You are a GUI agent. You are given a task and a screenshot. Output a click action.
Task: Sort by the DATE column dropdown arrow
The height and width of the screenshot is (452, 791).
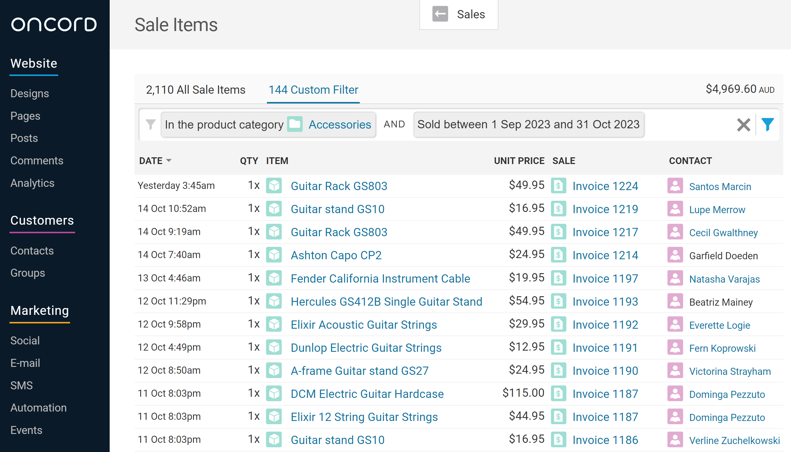click(169, 161)
